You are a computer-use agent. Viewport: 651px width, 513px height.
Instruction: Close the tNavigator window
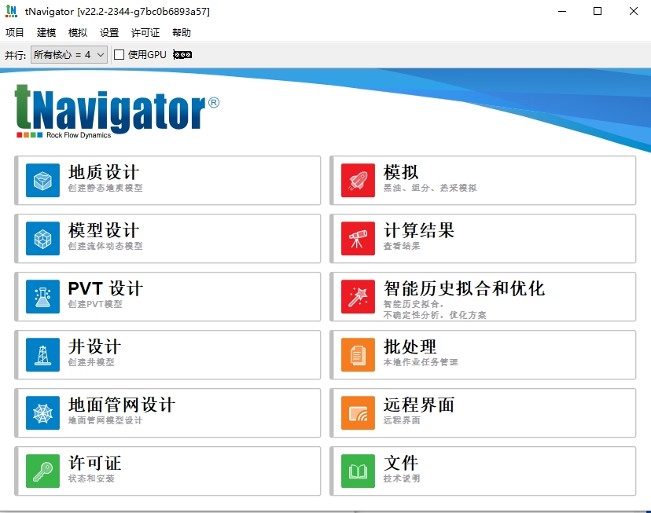[x=634, y=11]
